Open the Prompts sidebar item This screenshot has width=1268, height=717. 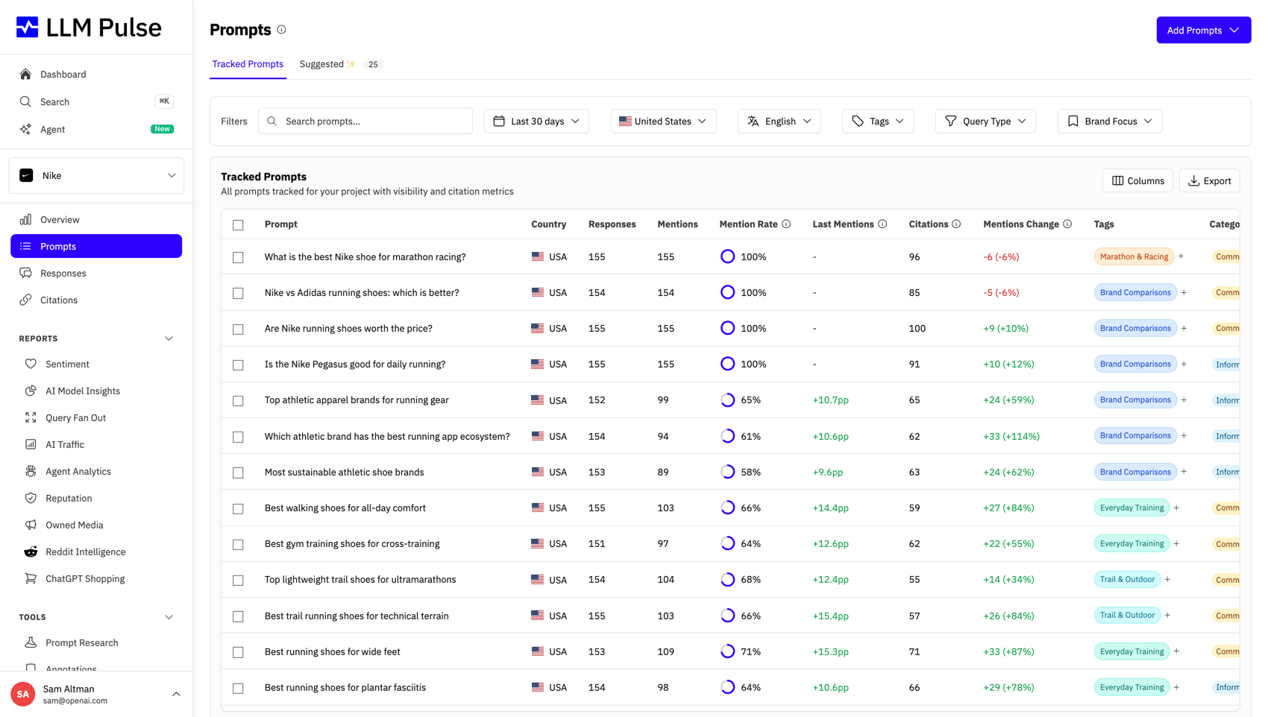click(96, 246)
